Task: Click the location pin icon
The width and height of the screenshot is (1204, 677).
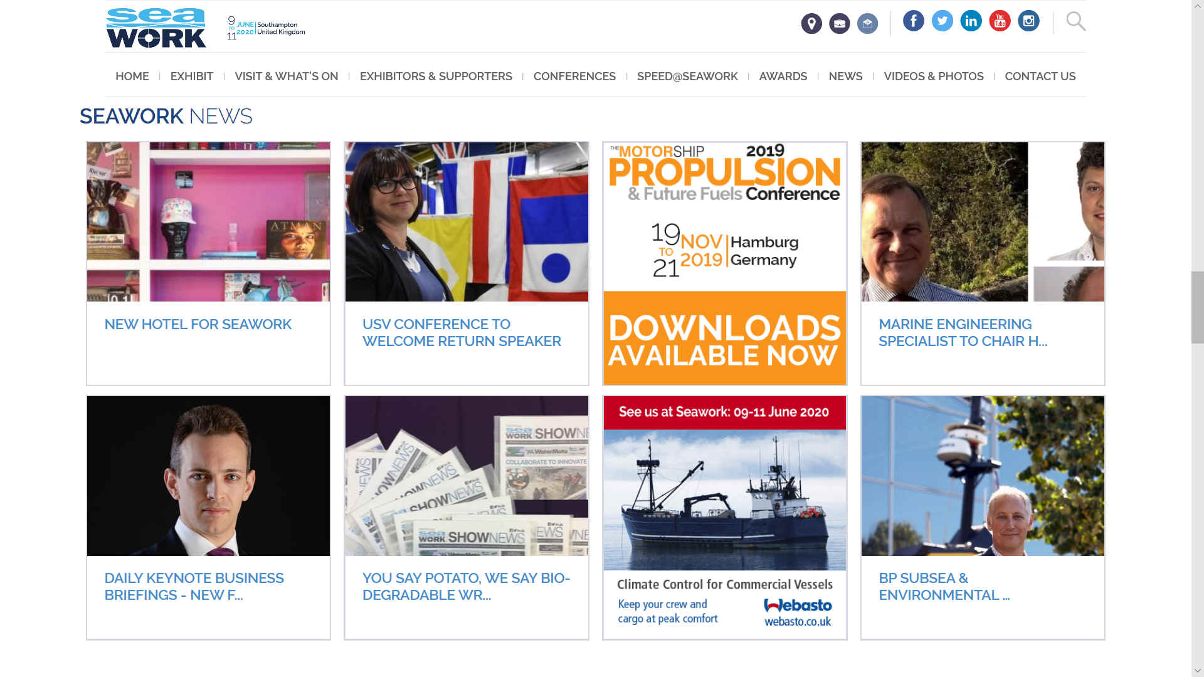Action: tap(811, 24)
